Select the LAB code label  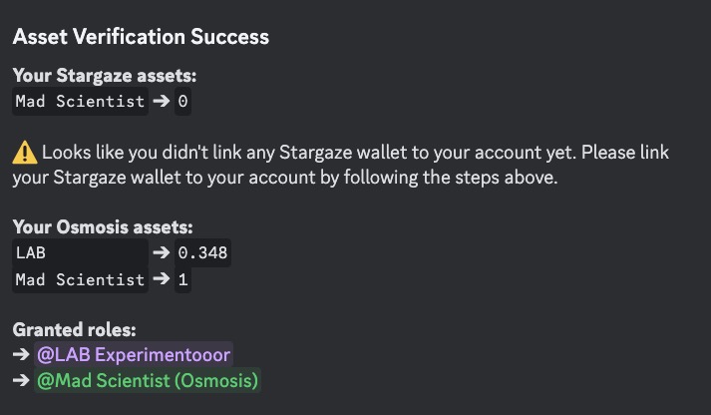click(x=31, y=253)
